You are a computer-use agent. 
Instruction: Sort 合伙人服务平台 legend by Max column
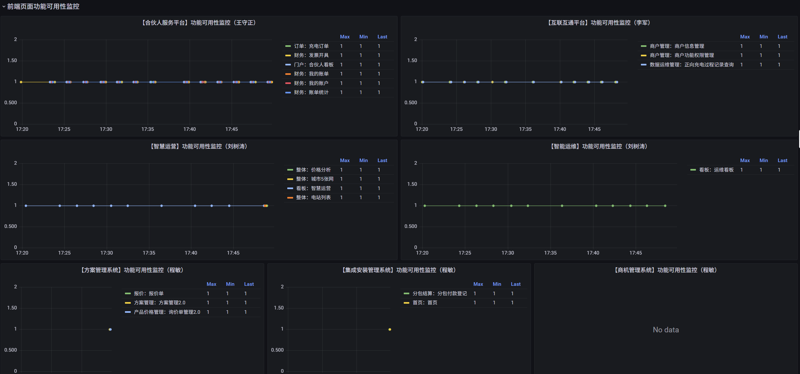pyautogui.click(x=345, y=37)
